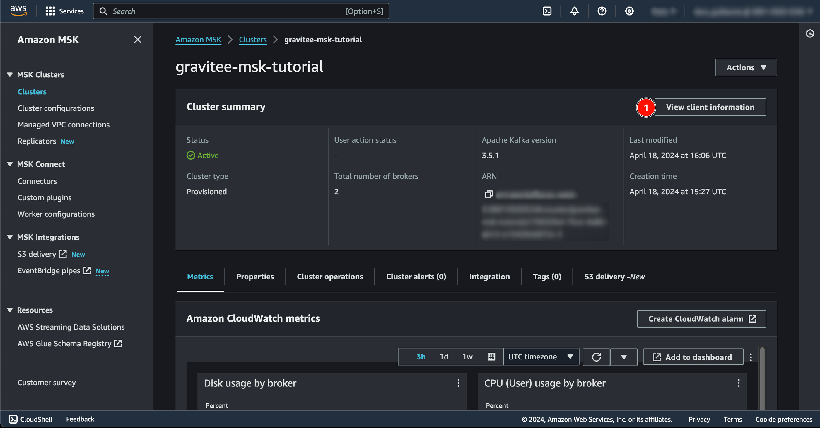Screen dimensions: 820x428
Task: Expand the metrics download dropdown arrow
Action: (624, 357)
